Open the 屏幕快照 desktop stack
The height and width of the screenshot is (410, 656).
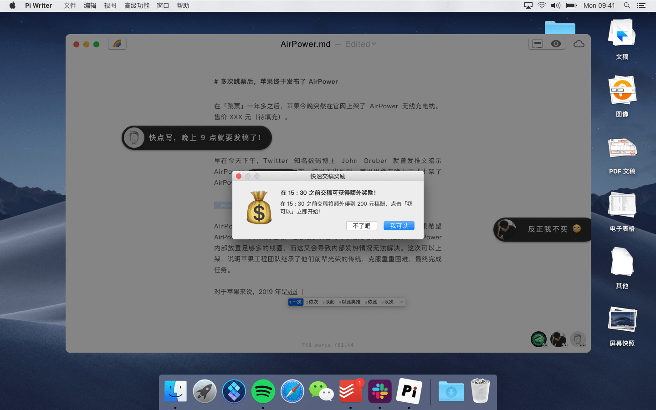point(622,326)
